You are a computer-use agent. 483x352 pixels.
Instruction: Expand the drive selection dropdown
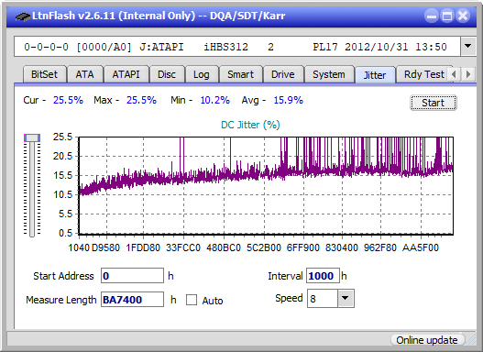pos(468,46)
